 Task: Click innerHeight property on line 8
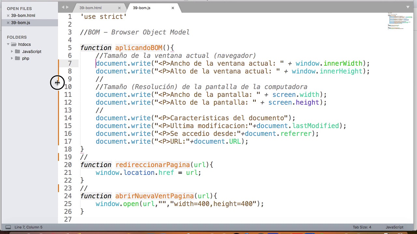tap(341, 71)
